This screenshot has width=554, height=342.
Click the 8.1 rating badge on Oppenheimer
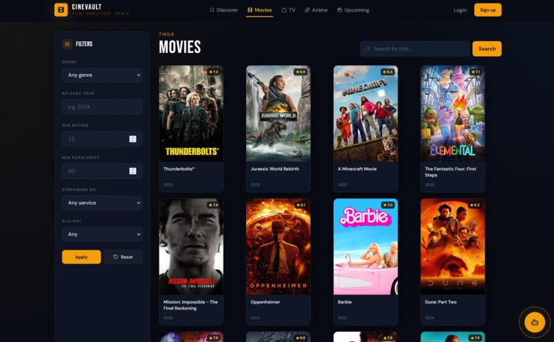pyautogui.click(x=300, y=205)
